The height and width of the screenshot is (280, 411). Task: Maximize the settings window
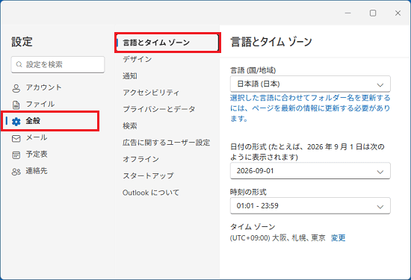(373, 13)
